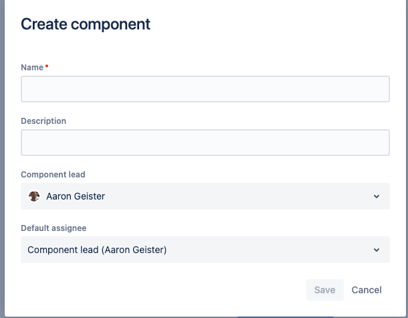
Task: Click the Aaron Geister avatar icon
Action: click(34, 196)
